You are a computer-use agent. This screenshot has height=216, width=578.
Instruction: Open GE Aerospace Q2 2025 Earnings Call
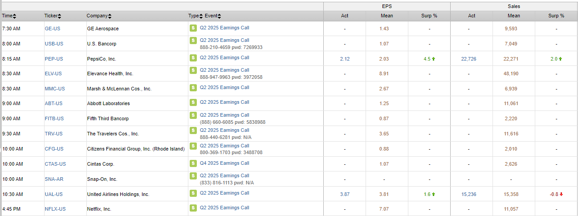[x=224, y=28]
